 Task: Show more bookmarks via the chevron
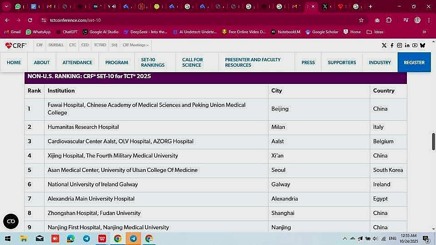[x=424, y=32]
